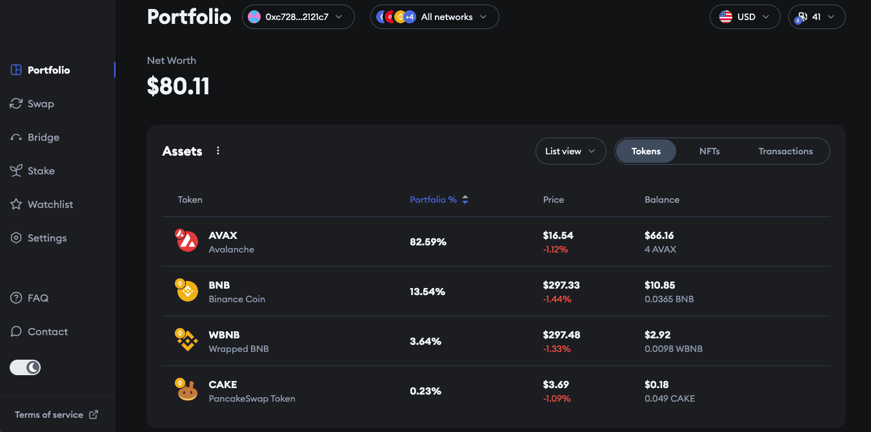Click the BNB token logo
871x432 pixels.
click(x=187, y=291)
